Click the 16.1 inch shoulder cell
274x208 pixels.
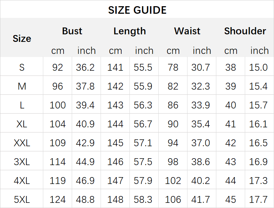tap(259, 124)
